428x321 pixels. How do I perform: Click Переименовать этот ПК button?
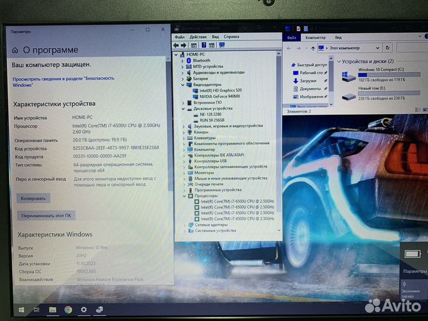point(46,216)
